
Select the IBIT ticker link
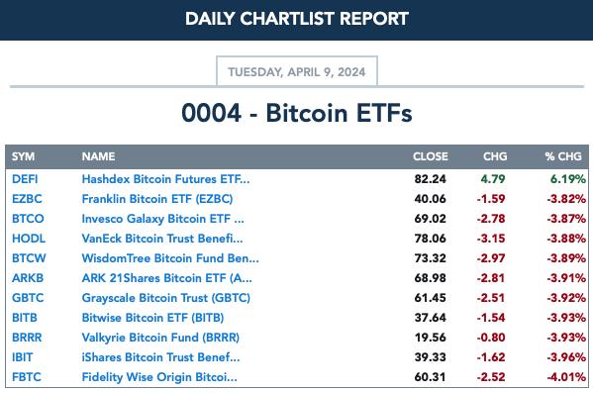coord(23,357)
